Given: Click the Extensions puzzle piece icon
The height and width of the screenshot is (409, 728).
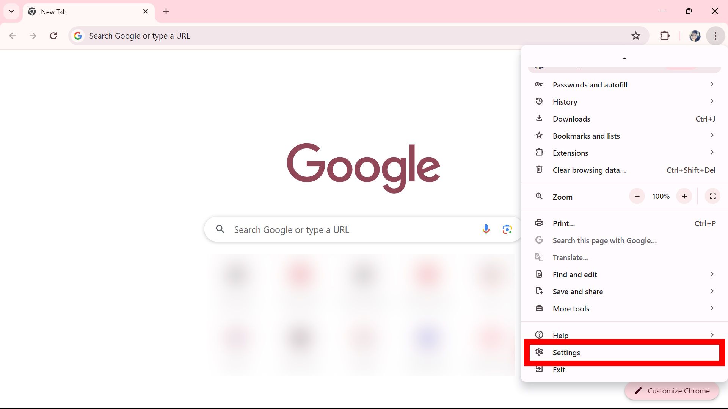Looking at the screenshot, I should coord(665,36).
